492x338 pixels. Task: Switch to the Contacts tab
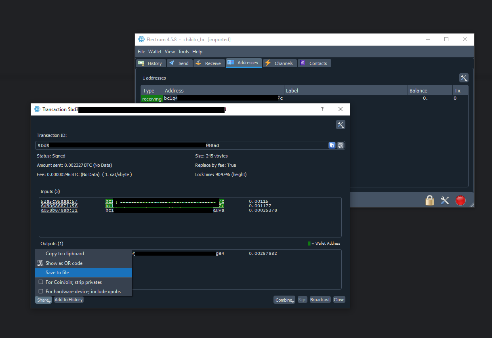[314, 63]
